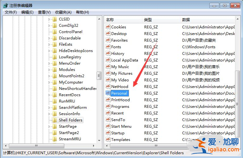The width and height of the screenshot is (243, 158).
Task: Click the My Video value icon
Action: pyautogui.click(x=108, y=80)
